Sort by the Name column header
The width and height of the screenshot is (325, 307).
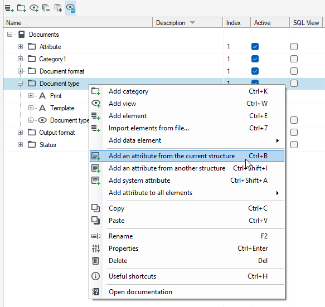pos(78,23)
